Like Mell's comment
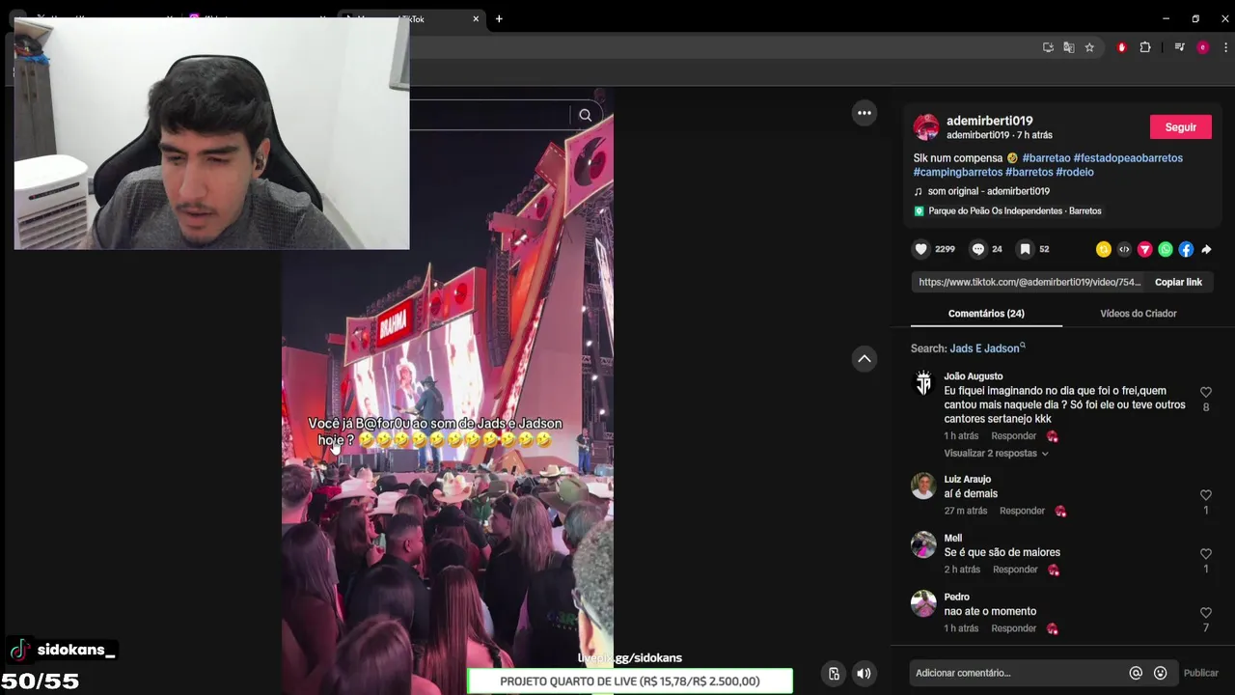Screen dimensions: 1235x695 pos(1205,554)
